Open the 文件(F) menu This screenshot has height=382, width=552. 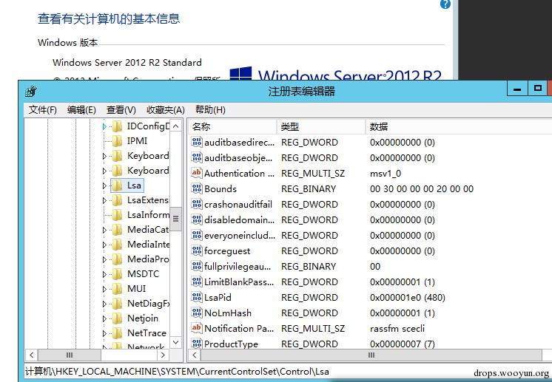tap(43, 110)
